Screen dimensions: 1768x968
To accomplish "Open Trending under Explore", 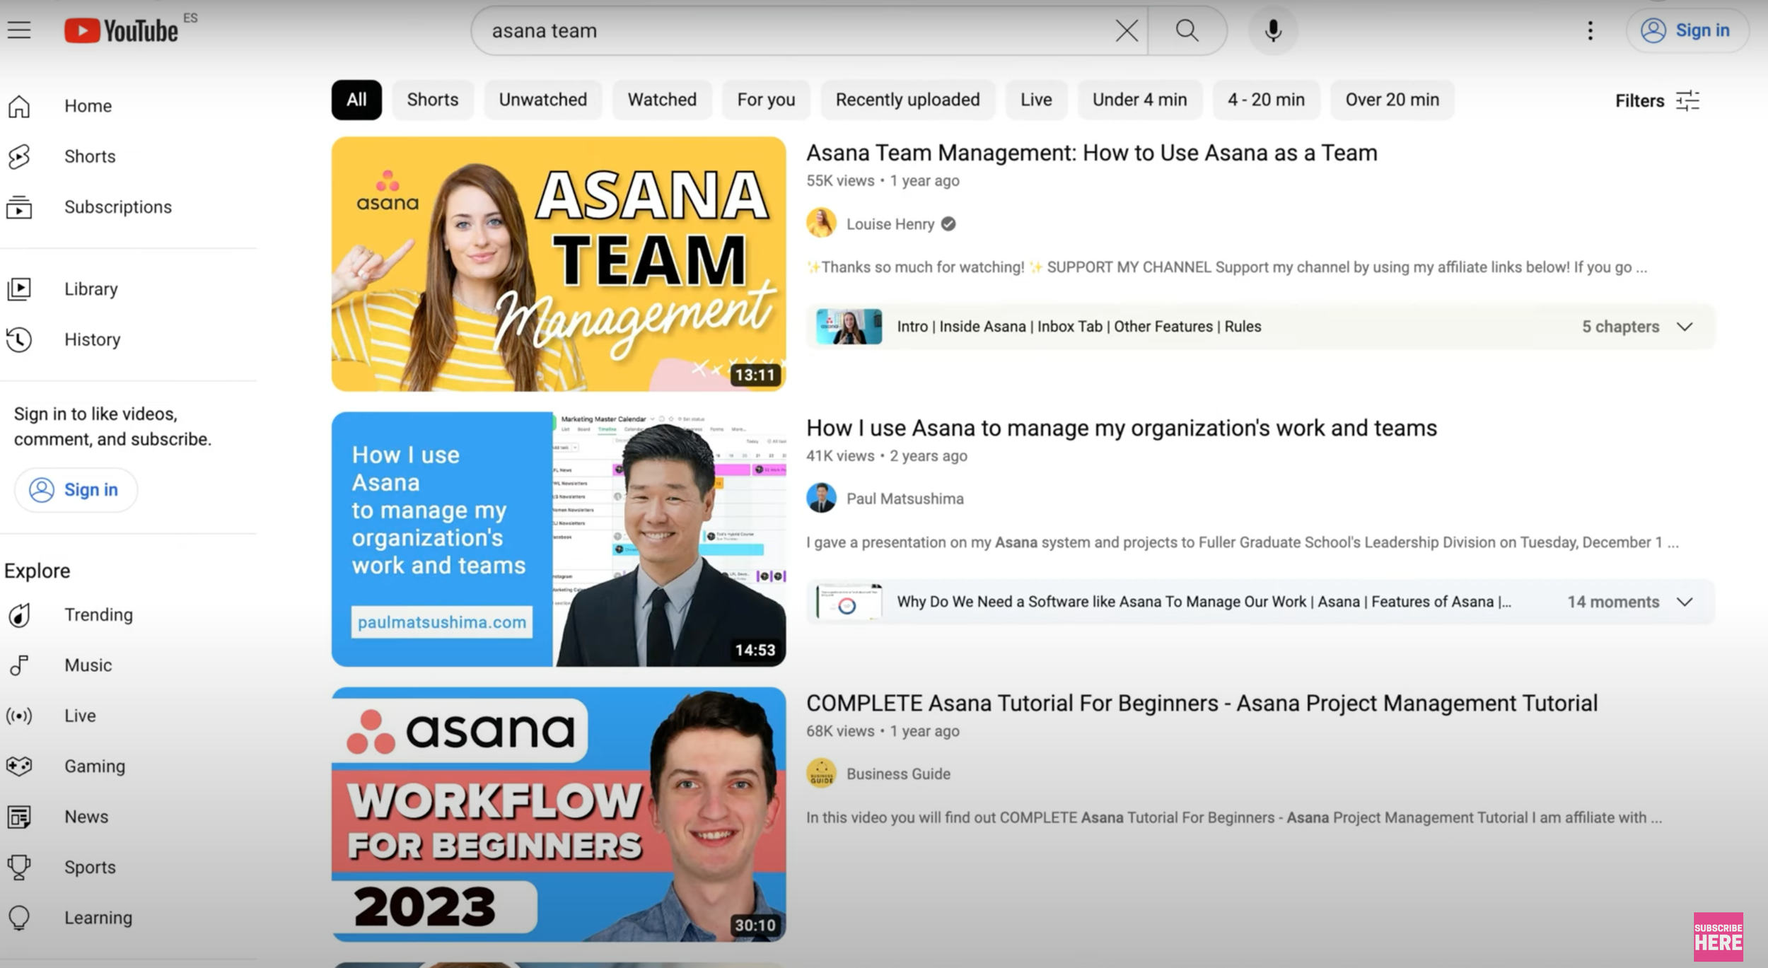I will pos(98,614).
